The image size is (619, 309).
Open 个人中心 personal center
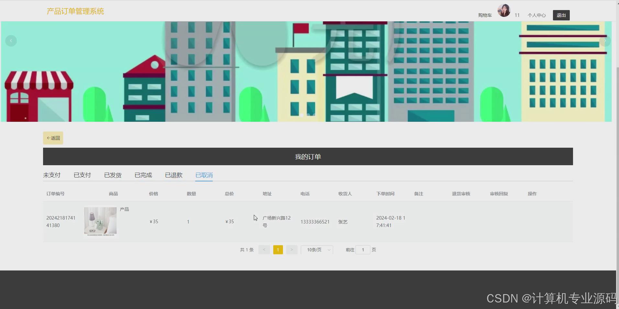[x=536, y=15]
